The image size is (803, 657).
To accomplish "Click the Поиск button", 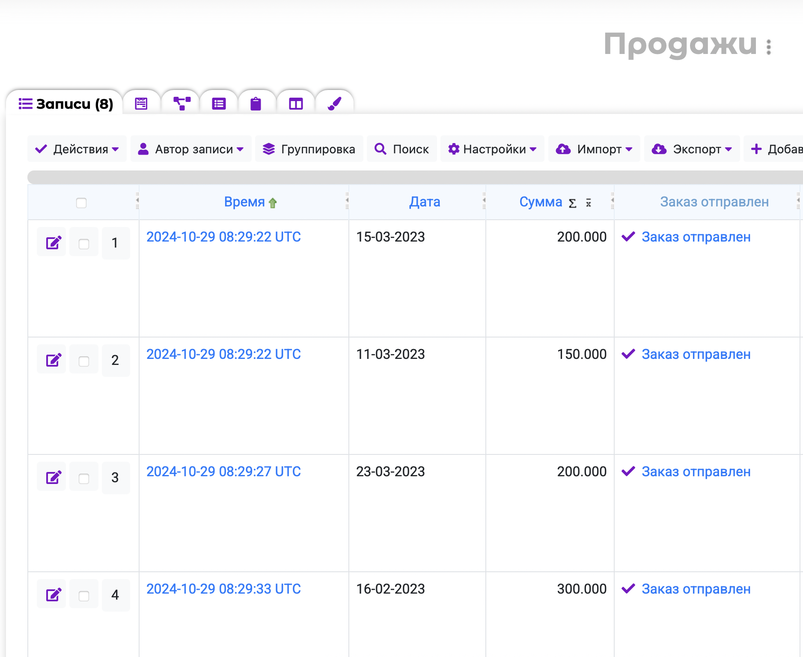I will click(402, 149).
